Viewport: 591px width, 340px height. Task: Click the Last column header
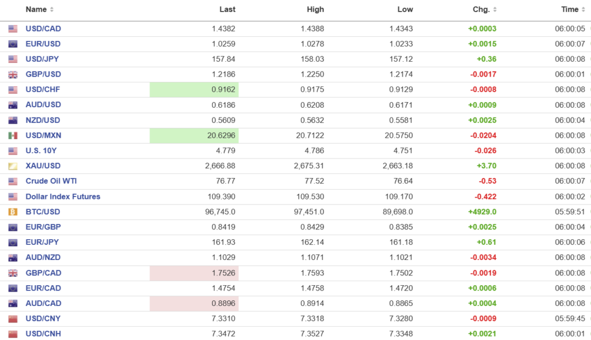pyautogui.click(x=227, y=10)
